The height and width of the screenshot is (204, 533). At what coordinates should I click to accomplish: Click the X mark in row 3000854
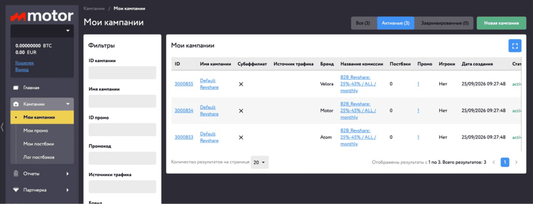(241, 111)
